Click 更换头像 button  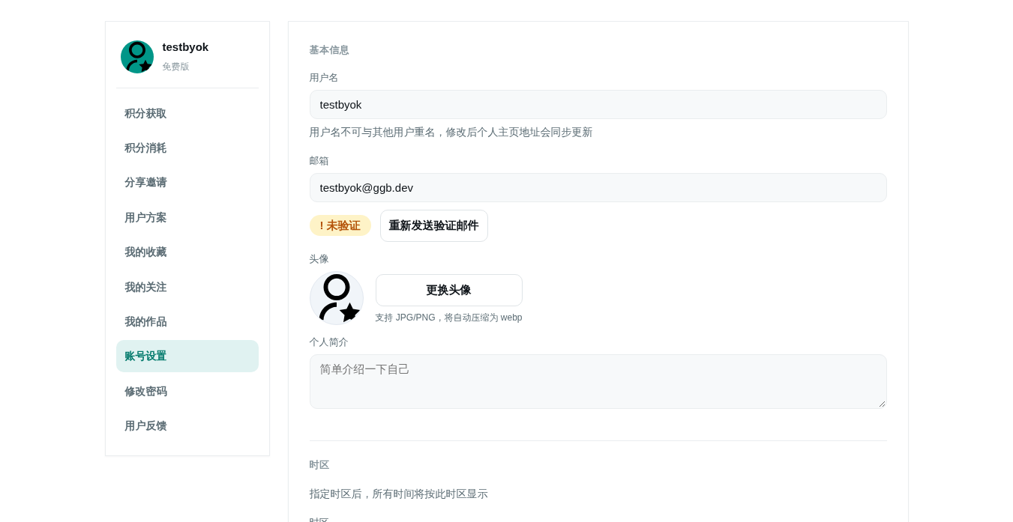point(449,291)
